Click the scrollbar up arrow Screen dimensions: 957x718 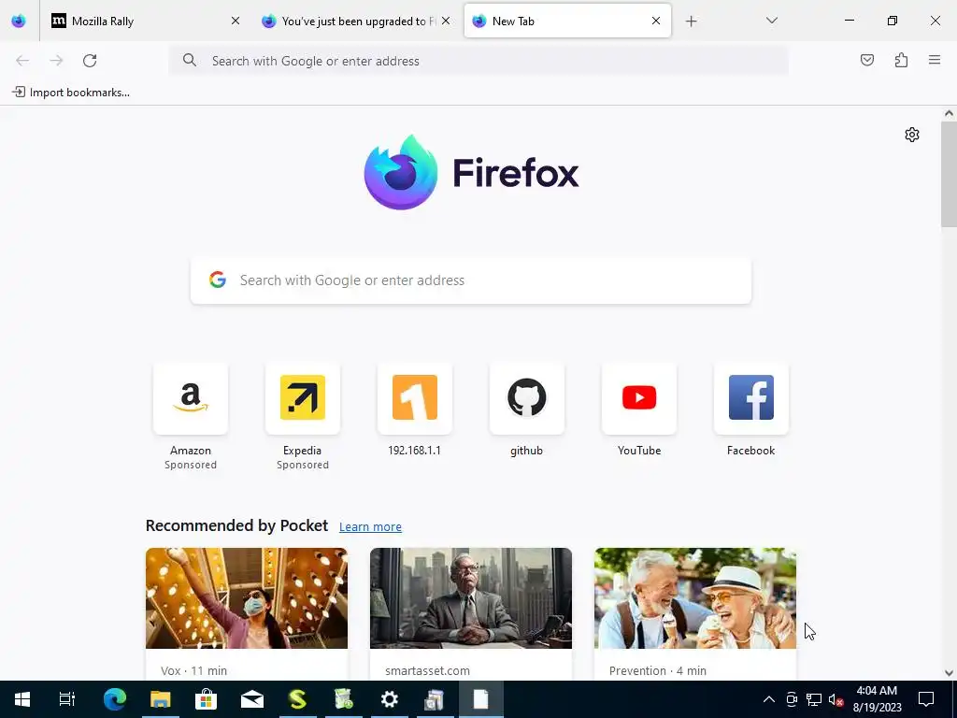(949, 113)
